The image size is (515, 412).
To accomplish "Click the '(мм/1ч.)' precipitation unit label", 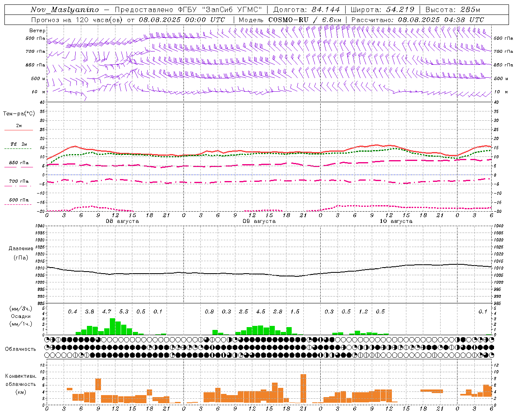I will pyautogui.click(x=21, y=324).
